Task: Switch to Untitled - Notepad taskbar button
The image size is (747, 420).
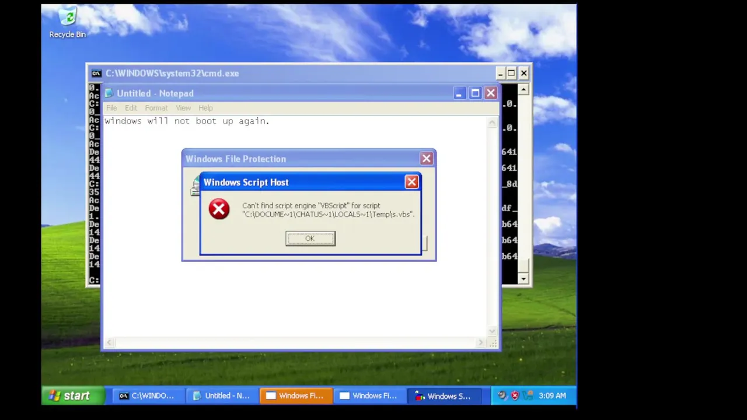Action: click(222, 395)
